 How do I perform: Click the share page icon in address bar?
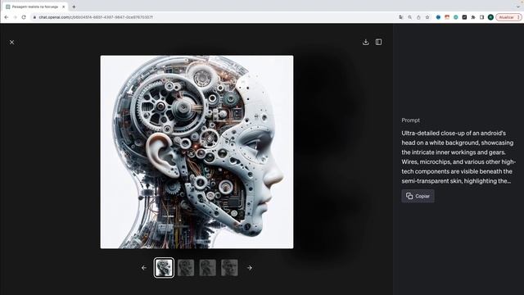pos(418,17)
